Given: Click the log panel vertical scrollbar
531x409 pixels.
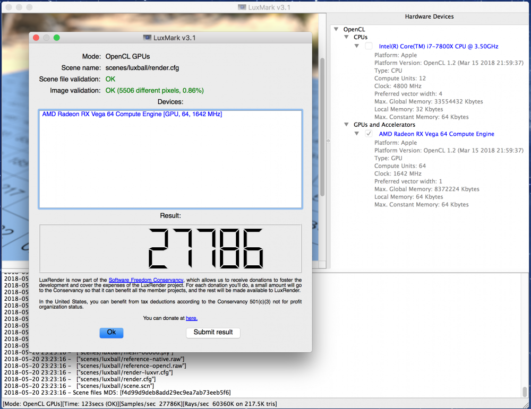Looking at the screenshot, I should 525,391.
